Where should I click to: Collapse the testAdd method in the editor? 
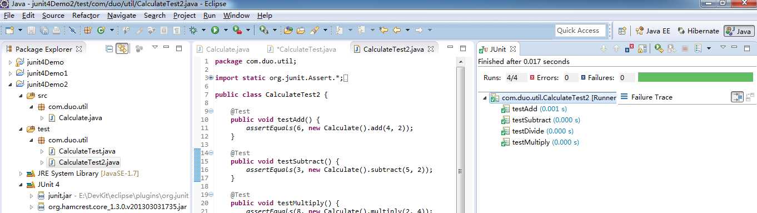click(x=211, y=111)
